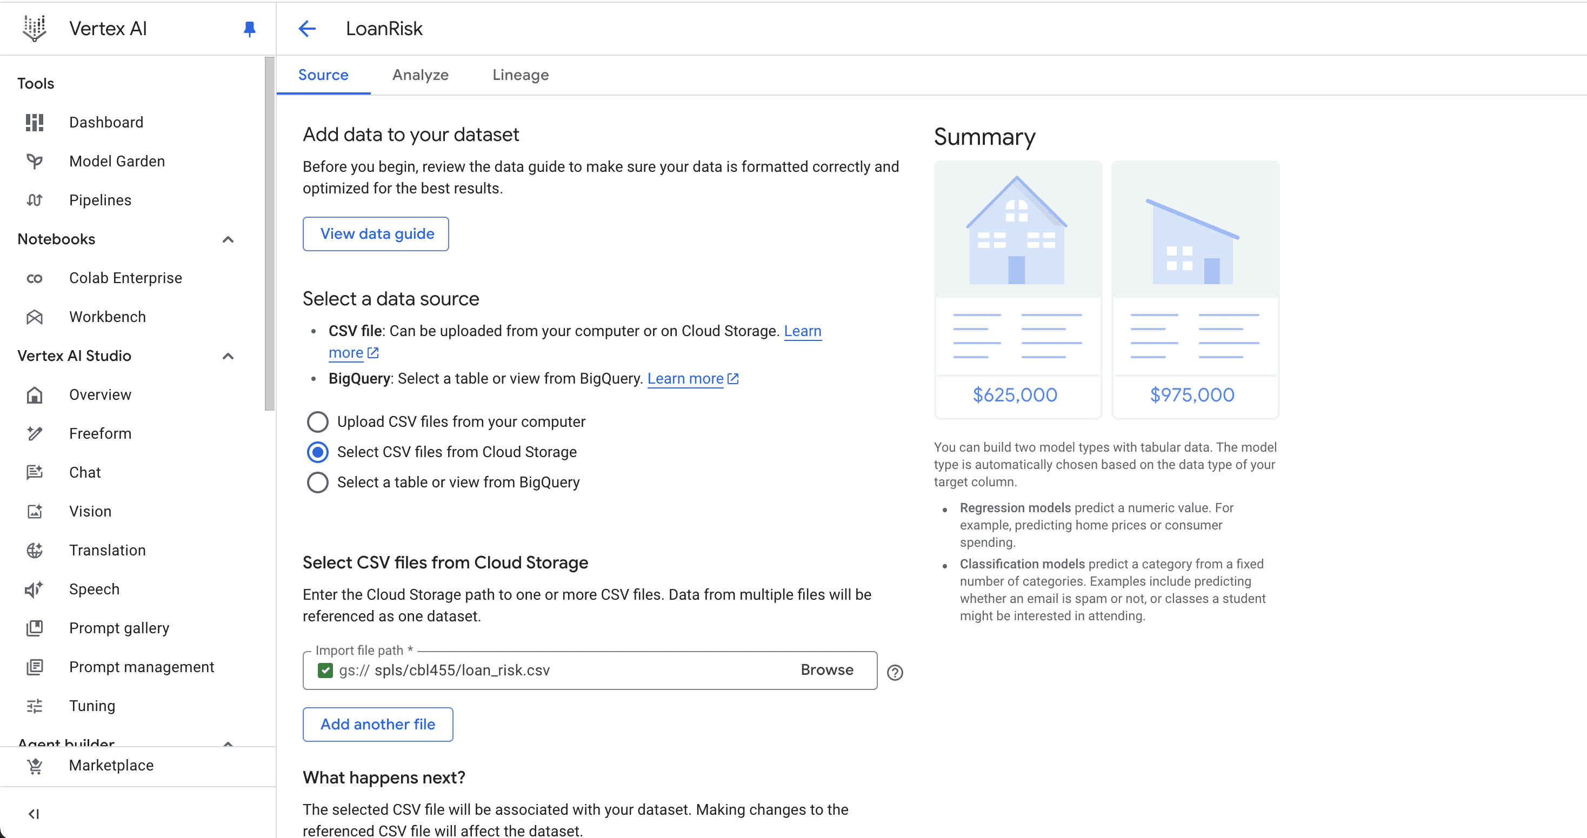This screenshot has width=1587, height=838.
Task: Click the Overview home icon
Action: 35,394
